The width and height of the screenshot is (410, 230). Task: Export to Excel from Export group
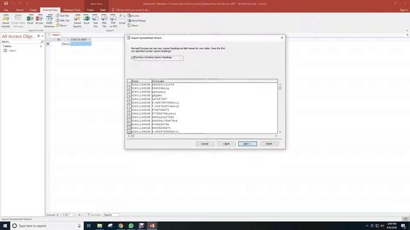86,20
